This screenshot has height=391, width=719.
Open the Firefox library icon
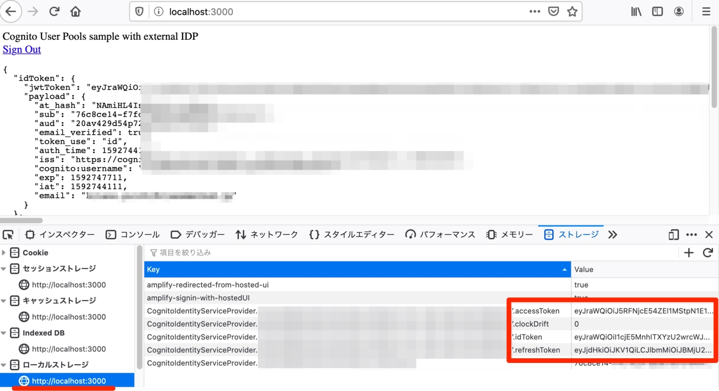click(636, 12)
